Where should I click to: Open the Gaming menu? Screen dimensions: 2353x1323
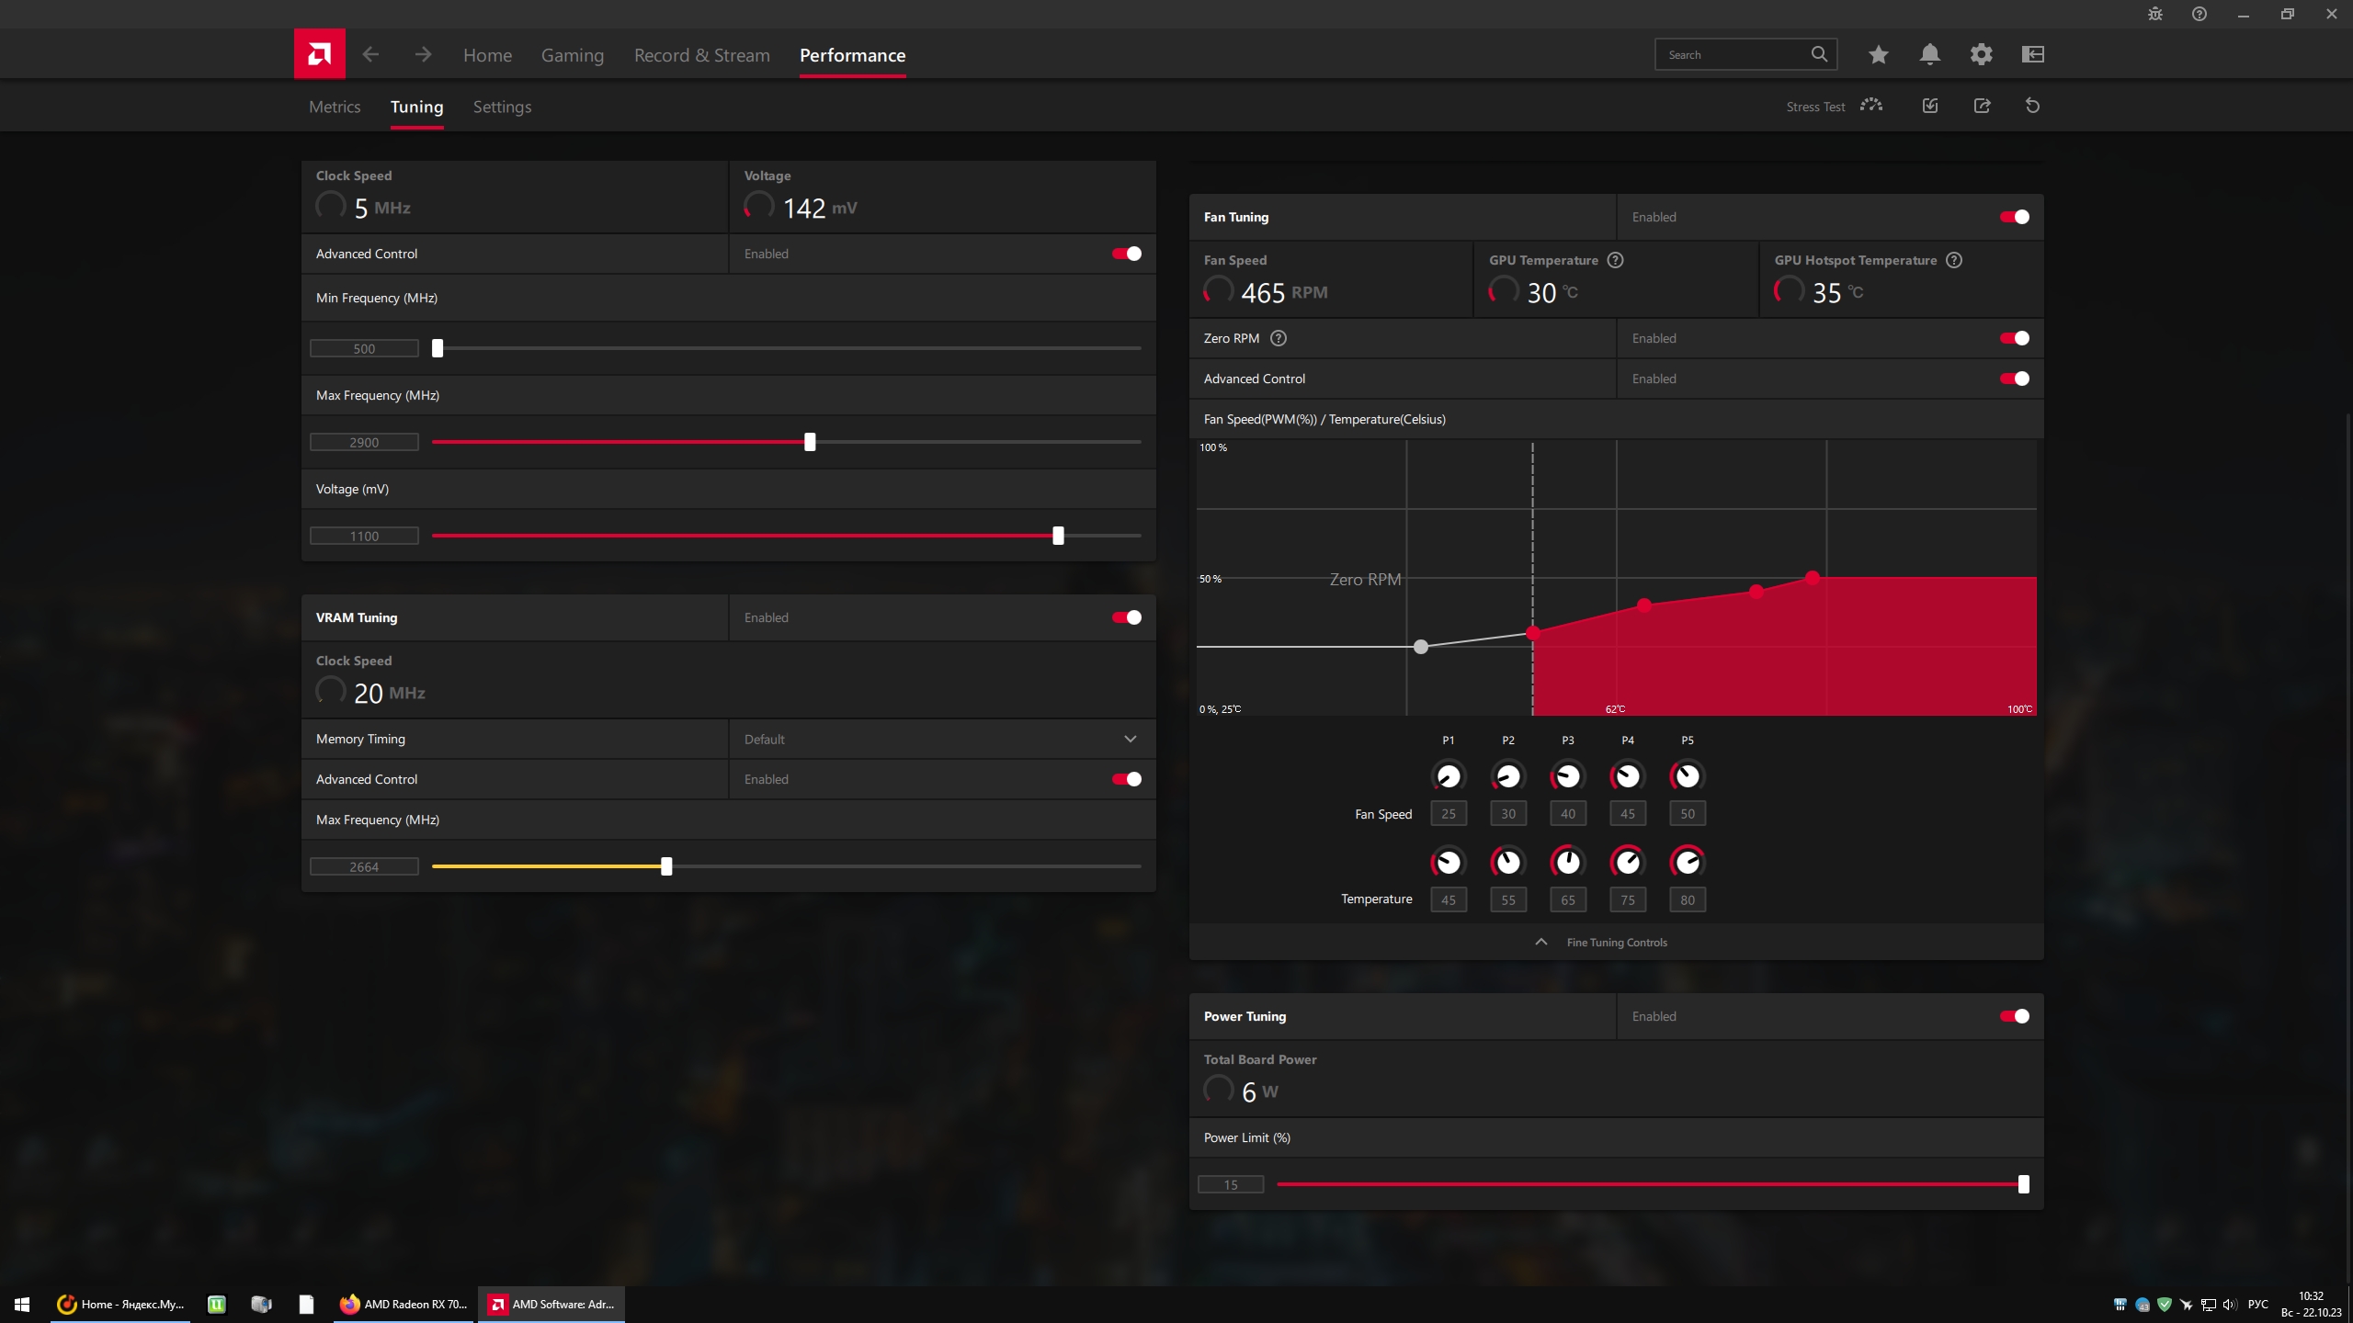(572, 55)
